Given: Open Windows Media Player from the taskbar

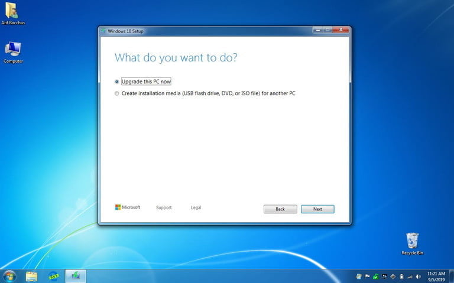Looking at the screenshot, I should point(54,276).
